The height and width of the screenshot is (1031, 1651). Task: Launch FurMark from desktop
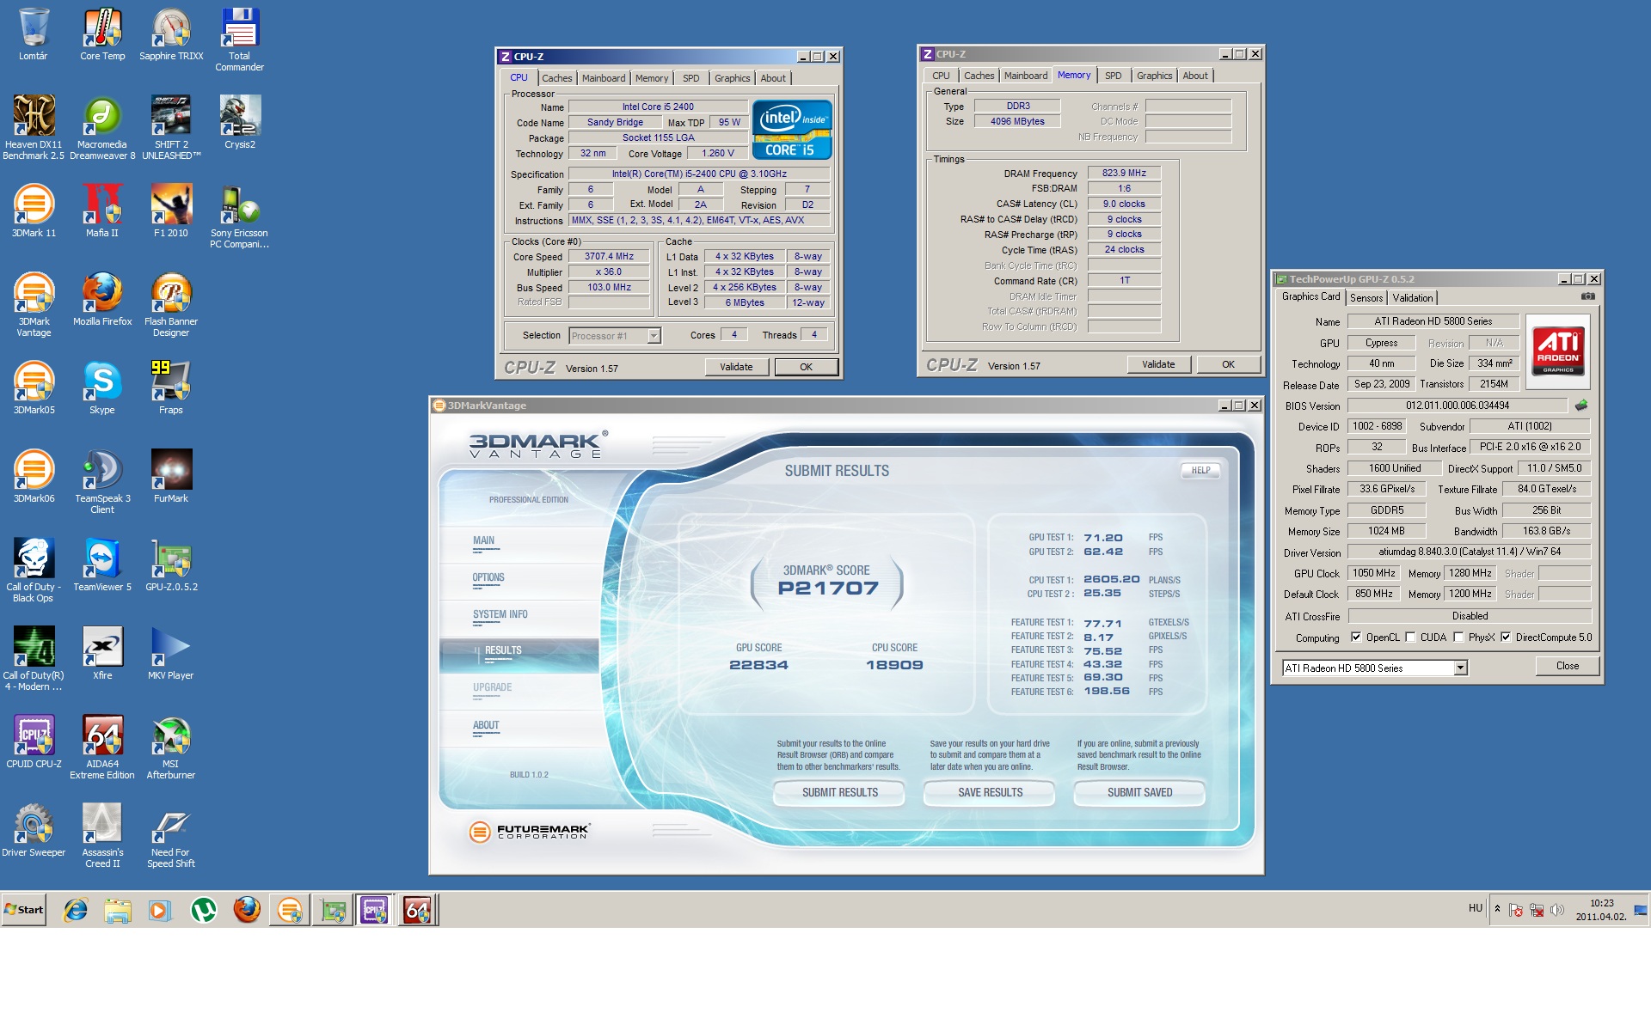(x=171, y=471)
